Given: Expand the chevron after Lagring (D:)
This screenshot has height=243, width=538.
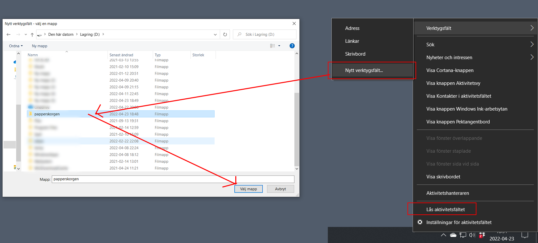Looking at the screenshot, I should coord(103,34).
